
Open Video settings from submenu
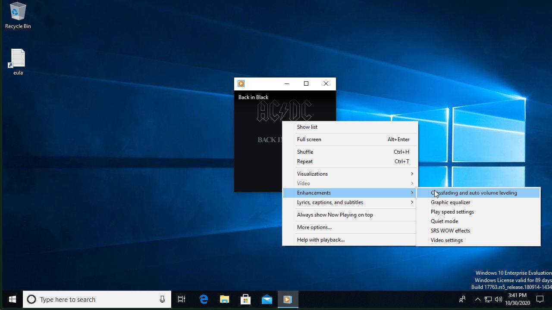pos(478,240)
